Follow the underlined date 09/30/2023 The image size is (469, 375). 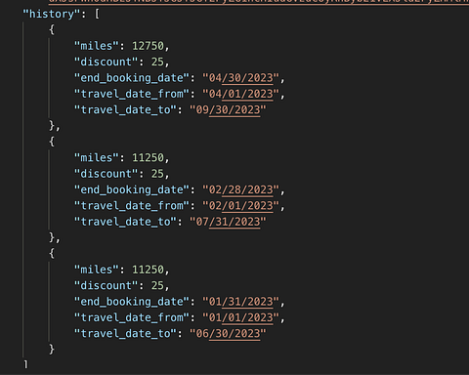tap(228, 110)
